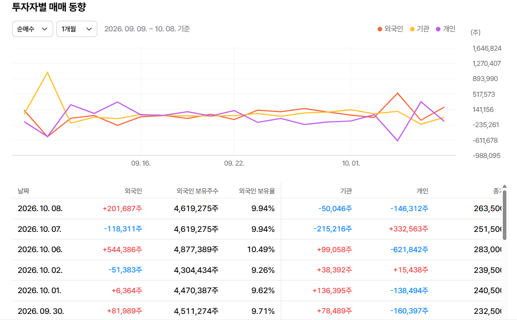This screenshot has width=517, height=320.
Task: Click the 10. 01. x-axis date label
Action: coord(351,164)
